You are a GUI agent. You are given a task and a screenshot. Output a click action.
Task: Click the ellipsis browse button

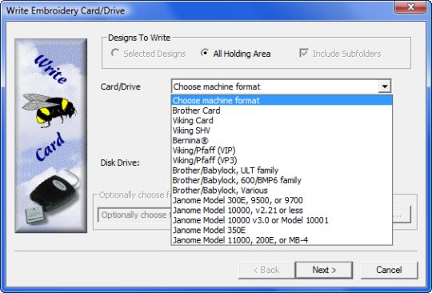click(402, 215)
